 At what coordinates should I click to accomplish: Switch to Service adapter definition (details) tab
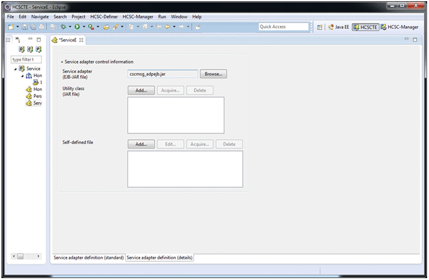tap(160, 257)
